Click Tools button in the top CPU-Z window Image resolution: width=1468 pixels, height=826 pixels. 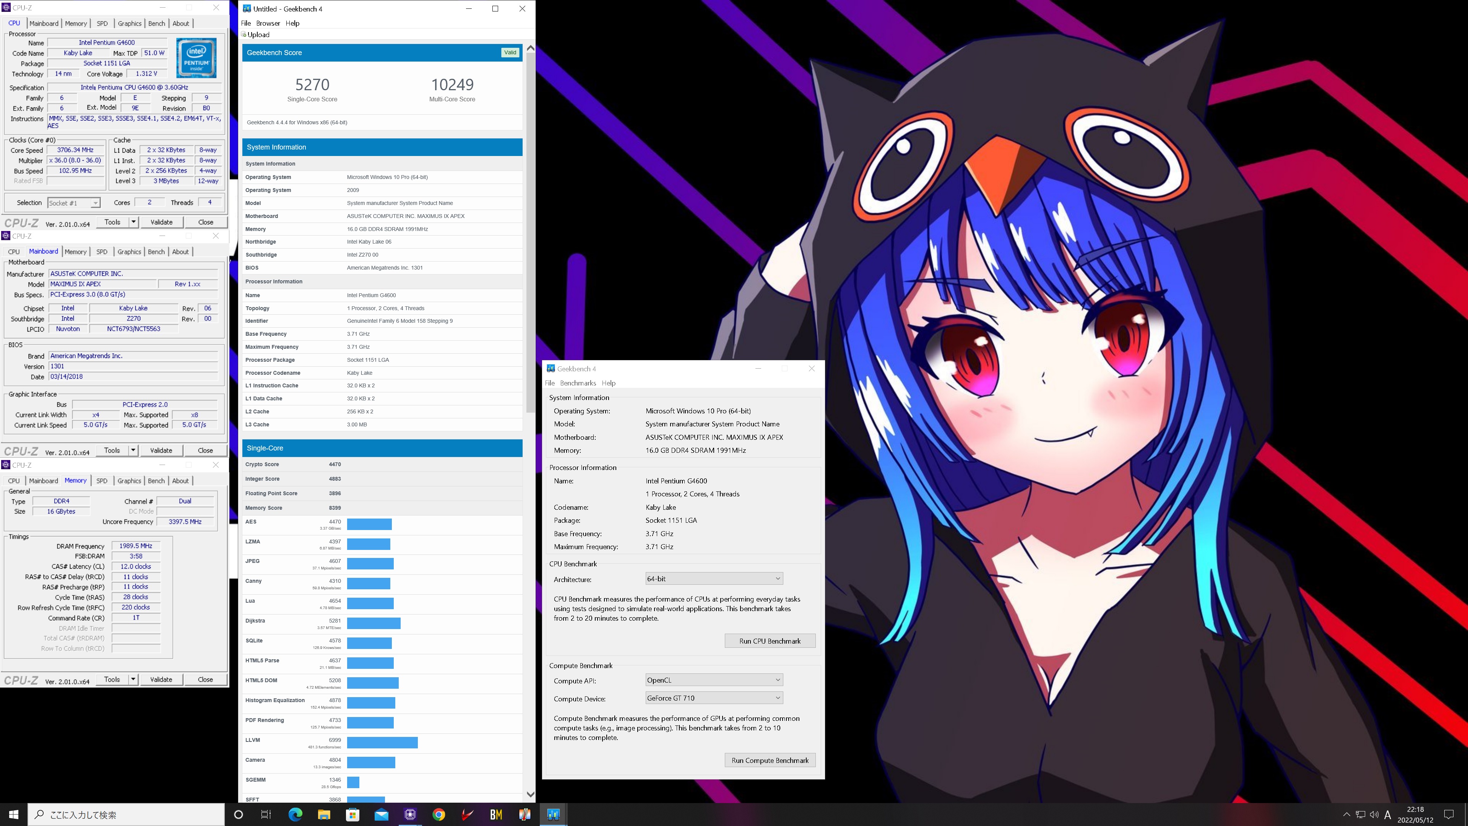tap(112, 222)
